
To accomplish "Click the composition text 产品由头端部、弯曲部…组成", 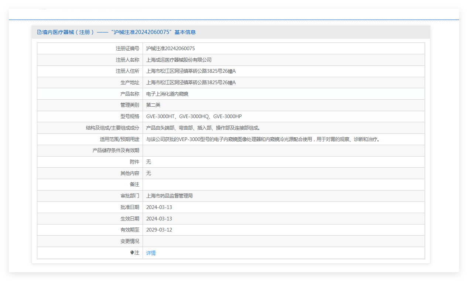I will (x=204, y=128).
